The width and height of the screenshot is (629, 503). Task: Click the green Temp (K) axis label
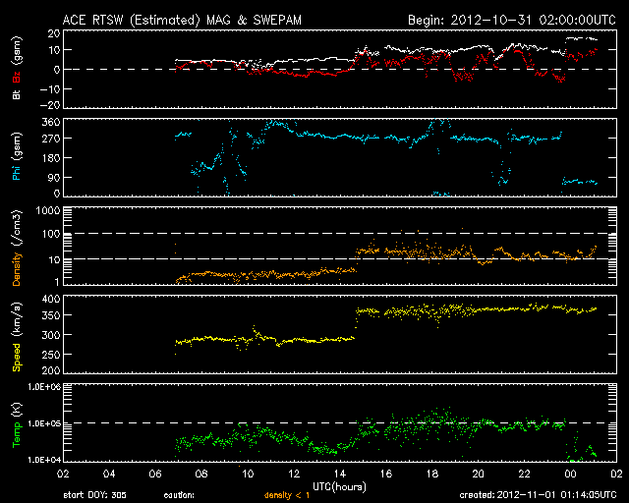[x=17, y=422]
